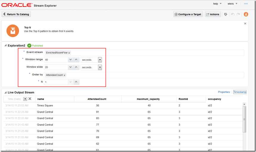Click AttendeeCount value 56
The image size is (256, 152).
pos(97,106)
